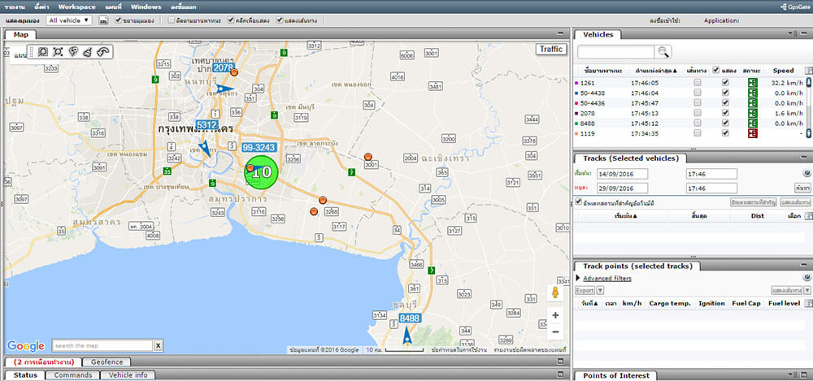Click the vehicle label 5312 on map

[x=207, y=125]
